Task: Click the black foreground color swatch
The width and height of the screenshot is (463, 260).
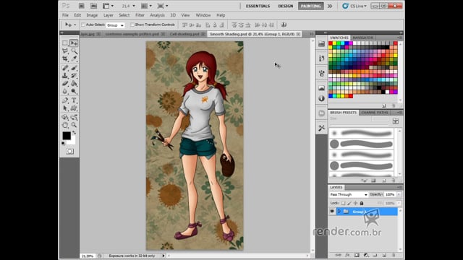Action: 66,136
